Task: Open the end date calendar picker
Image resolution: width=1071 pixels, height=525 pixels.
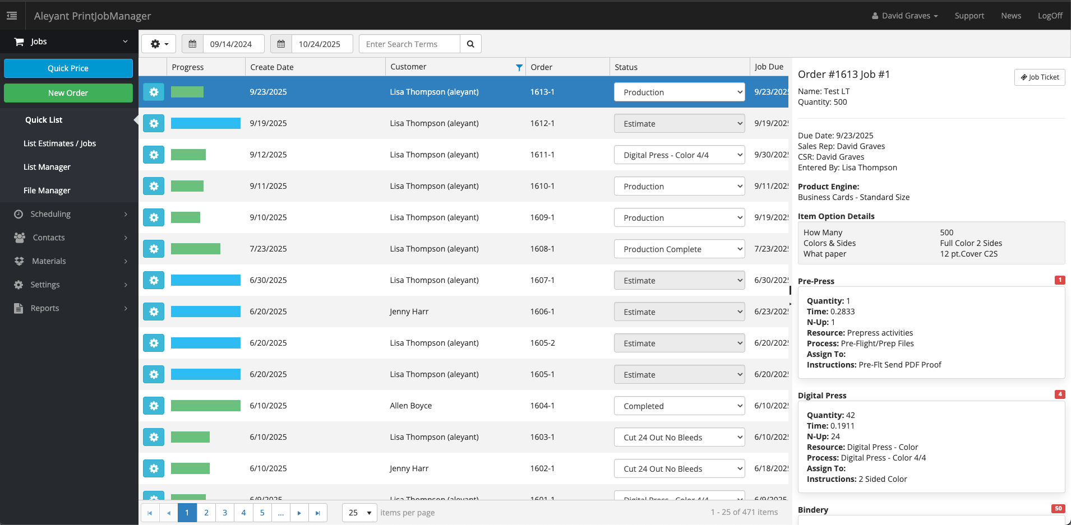Action: [x=281, y=44]
